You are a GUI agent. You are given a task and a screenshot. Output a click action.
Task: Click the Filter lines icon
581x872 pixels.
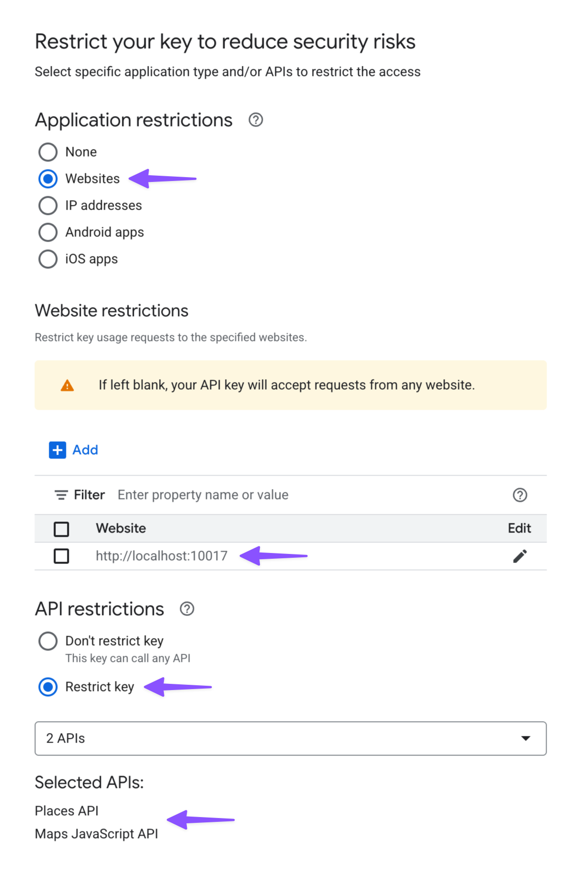click(61, 495)
